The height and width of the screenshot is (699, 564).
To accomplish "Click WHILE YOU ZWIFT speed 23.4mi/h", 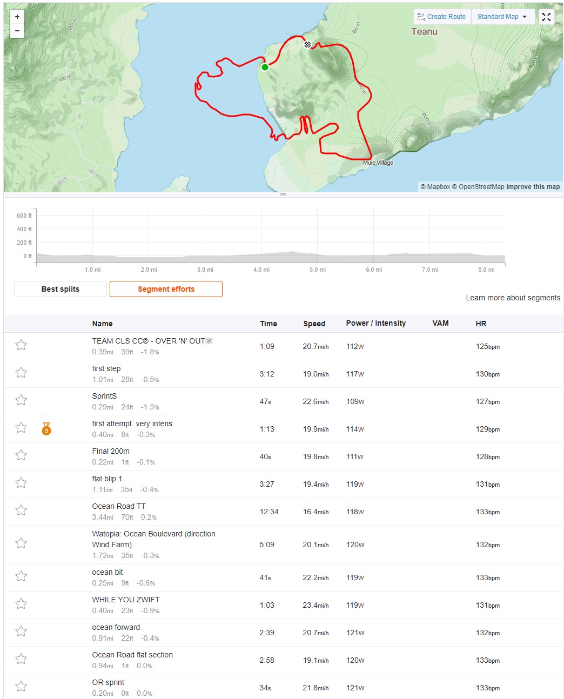I will coord(315,605).
